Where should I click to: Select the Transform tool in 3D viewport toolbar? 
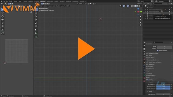click(x=36, y=26)
